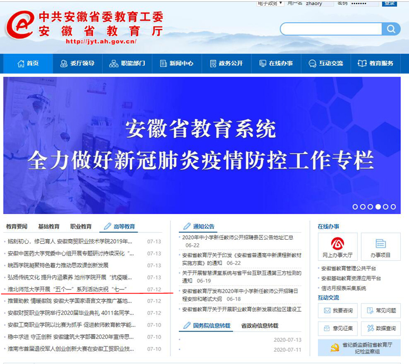Go to 首页 home in nav bar
Image resolution: width=409 pixels, height=364 pixels.
27,64
